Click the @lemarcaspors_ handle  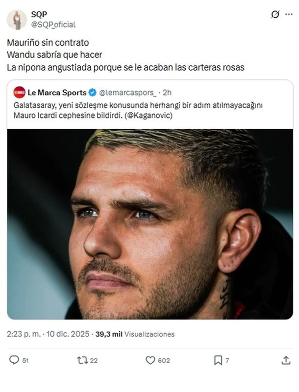pos(127,92)
